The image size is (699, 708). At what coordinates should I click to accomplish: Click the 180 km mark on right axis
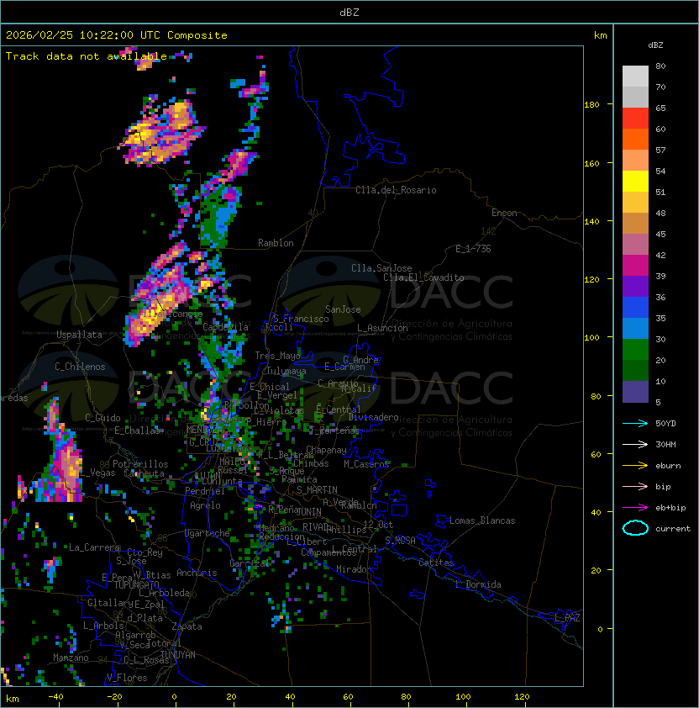[x=591, y=105]
